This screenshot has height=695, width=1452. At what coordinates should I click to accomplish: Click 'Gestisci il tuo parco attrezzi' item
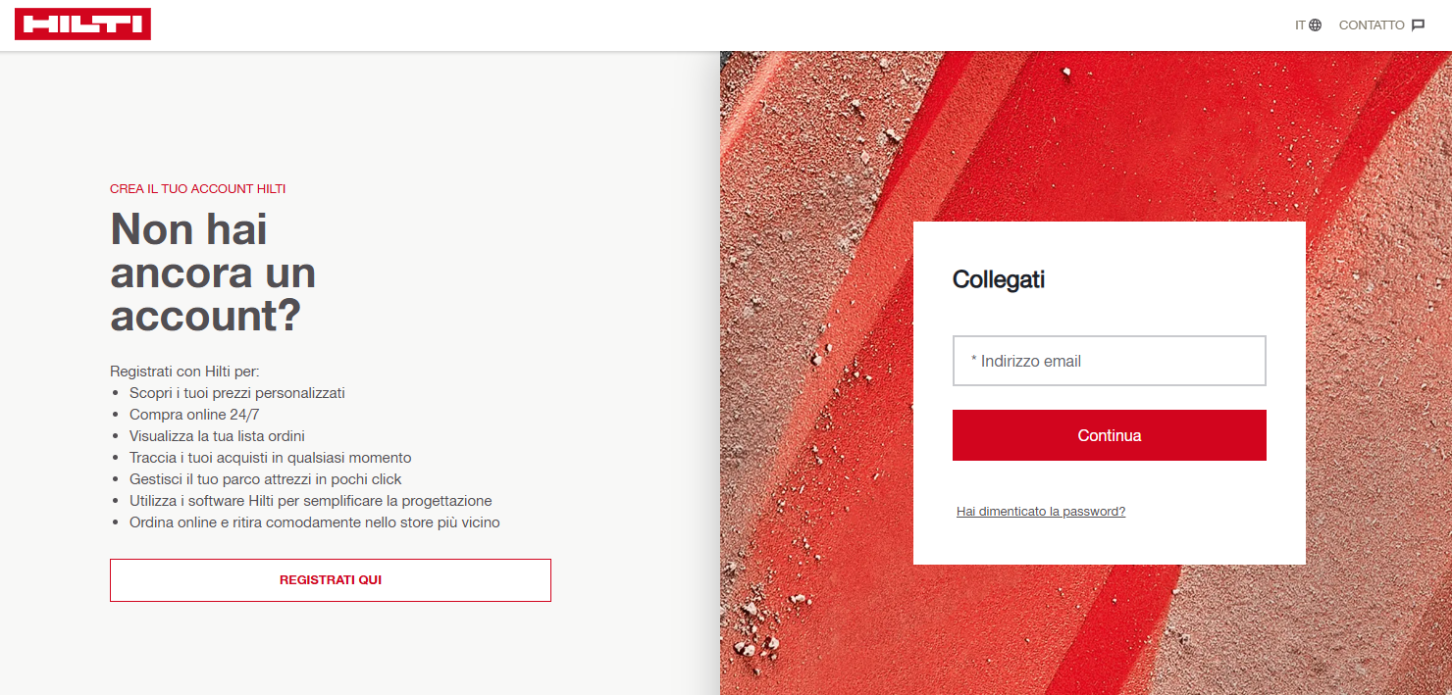(x=265, y=479)
